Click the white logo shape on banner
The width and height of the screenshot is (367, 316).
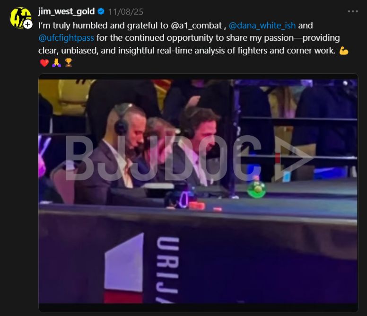[x=124, y=263]
